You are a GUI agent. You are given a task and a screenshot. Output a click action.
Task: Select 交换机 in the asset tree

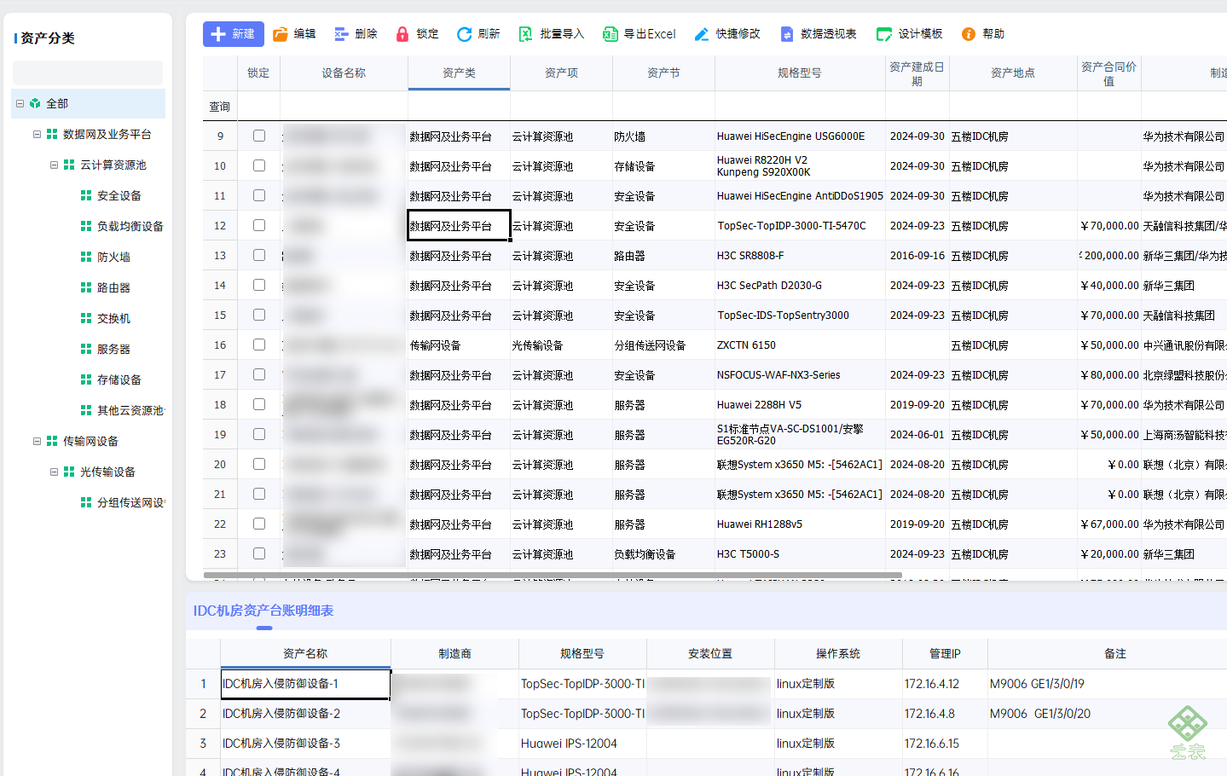pos(113,319)
